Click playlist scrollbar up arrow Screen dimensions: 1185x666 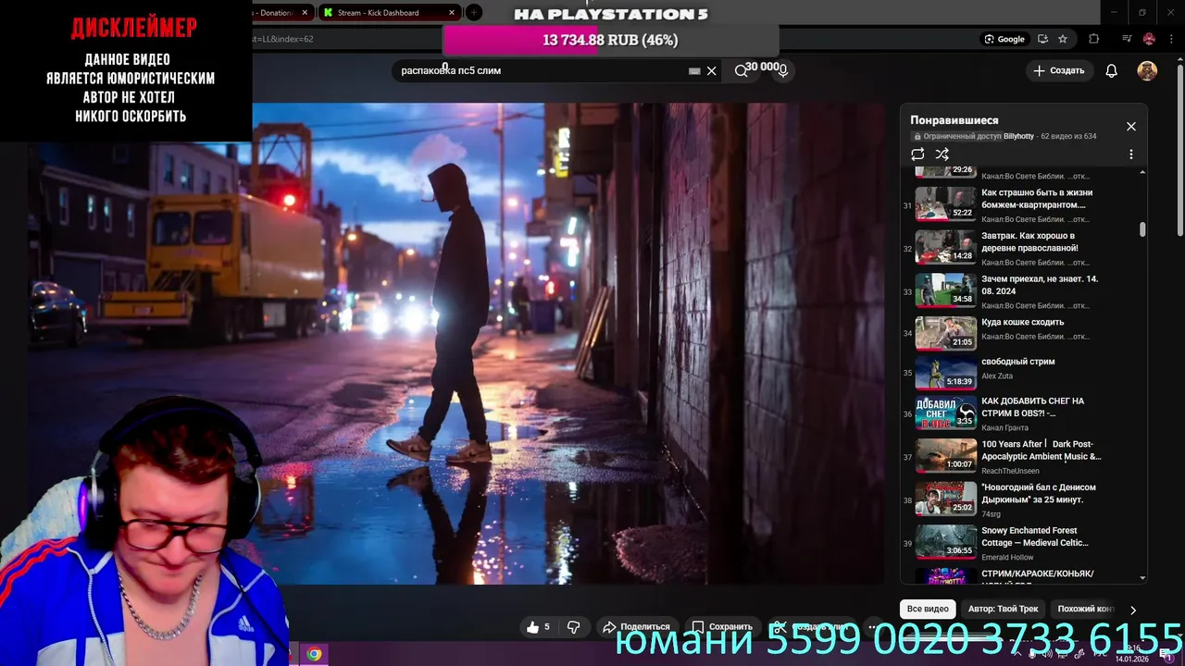point(1142,173)
